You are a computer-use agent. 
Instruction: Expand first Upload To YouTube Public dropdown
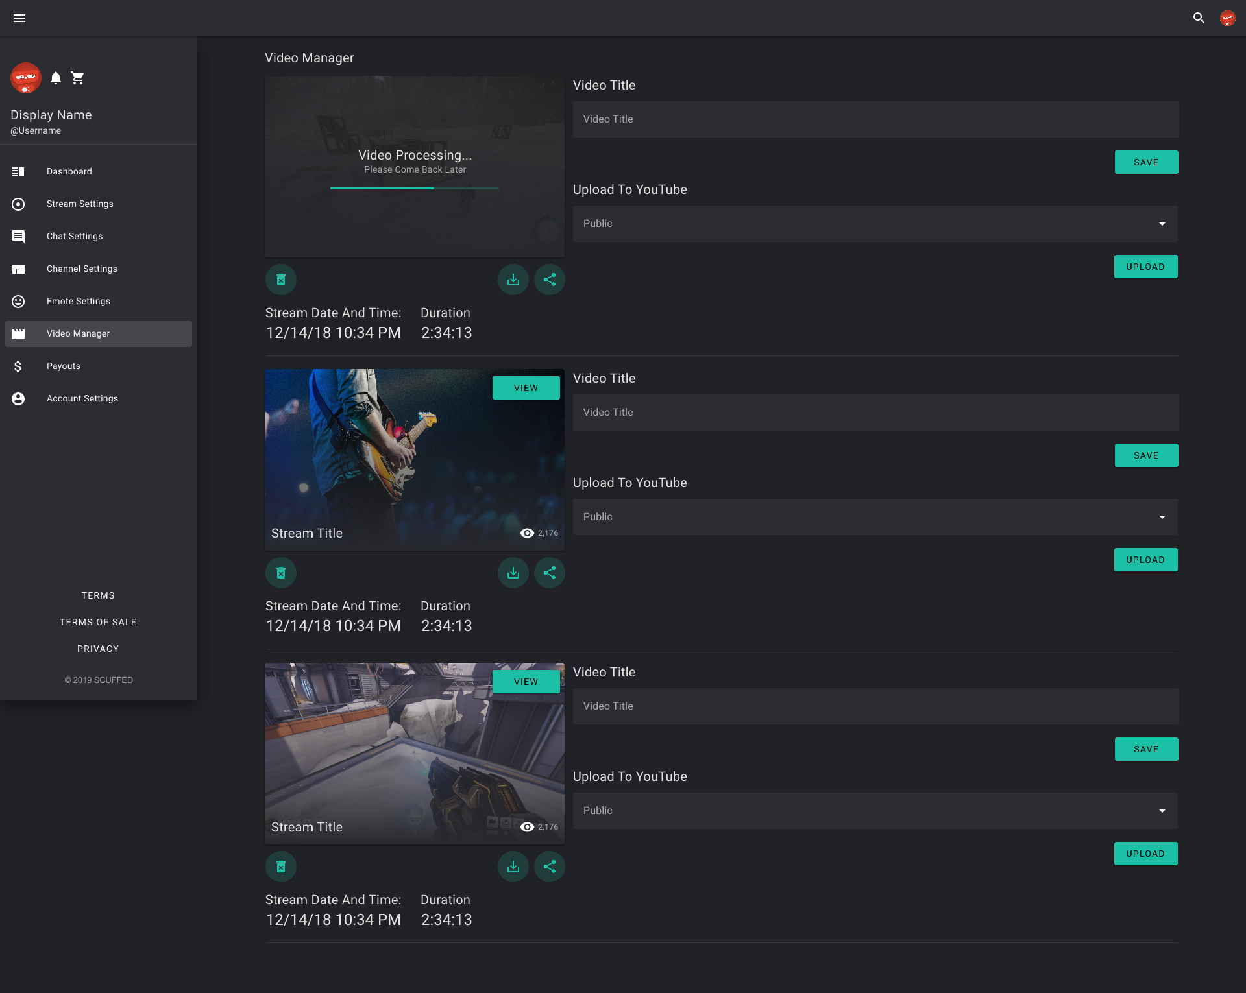[x=875, y=224]
